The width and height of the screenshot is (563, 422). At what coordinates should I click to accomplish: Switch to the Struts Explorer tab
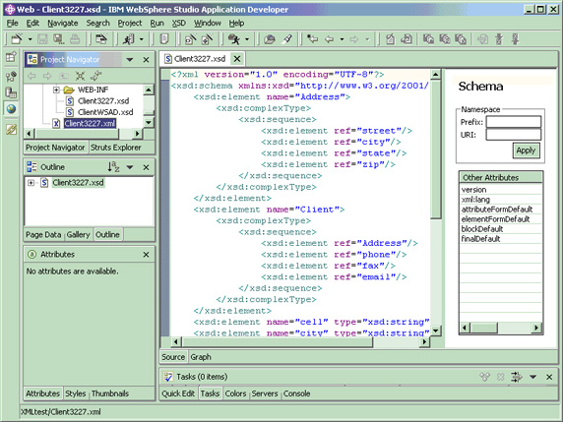115,148
